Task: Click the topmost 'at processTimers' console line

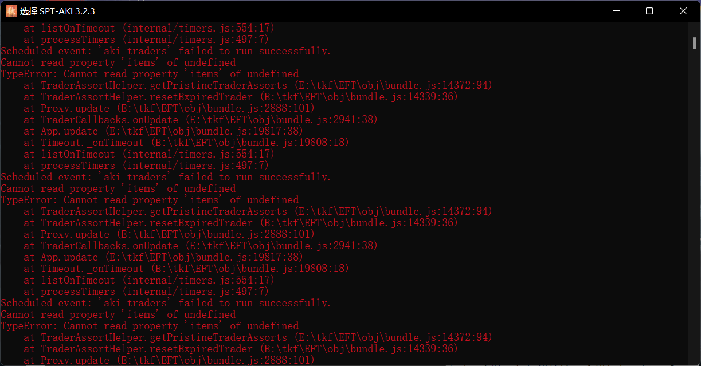Action: (x=146, y=40)
